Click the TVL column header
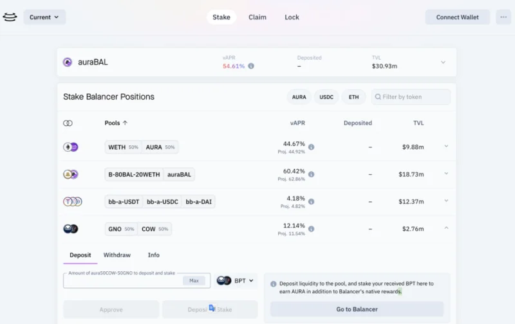The image size is (515, 324). (x=418, y=123)
